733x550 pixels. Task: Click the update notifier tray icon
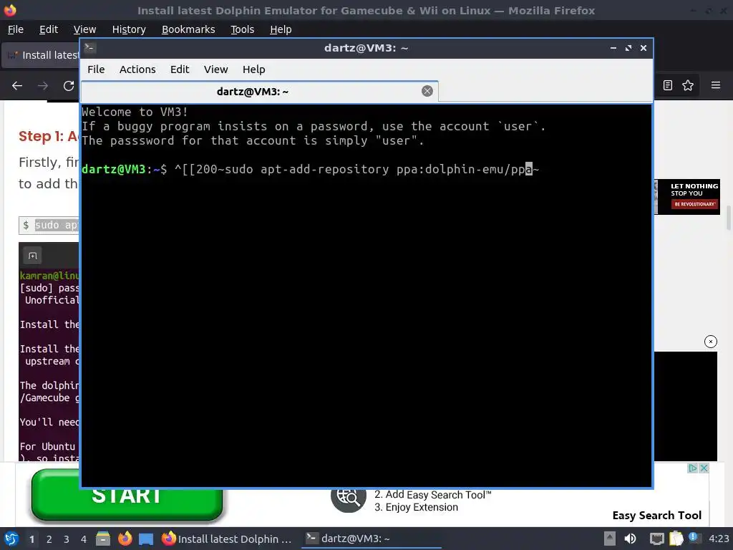[694, 538]
